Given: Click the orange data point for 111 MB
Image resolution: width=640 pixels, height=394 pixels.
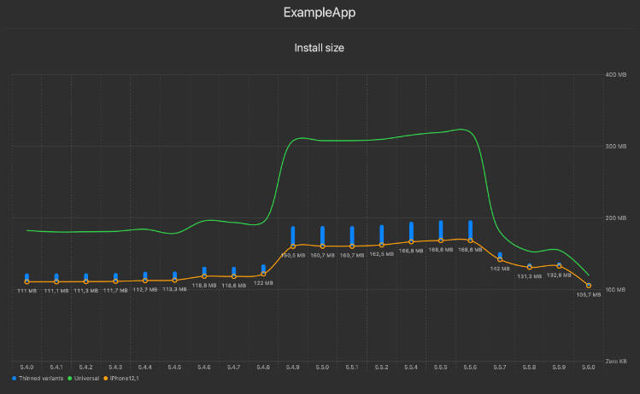Looking at the screenshot, I should tap(27, 281).
